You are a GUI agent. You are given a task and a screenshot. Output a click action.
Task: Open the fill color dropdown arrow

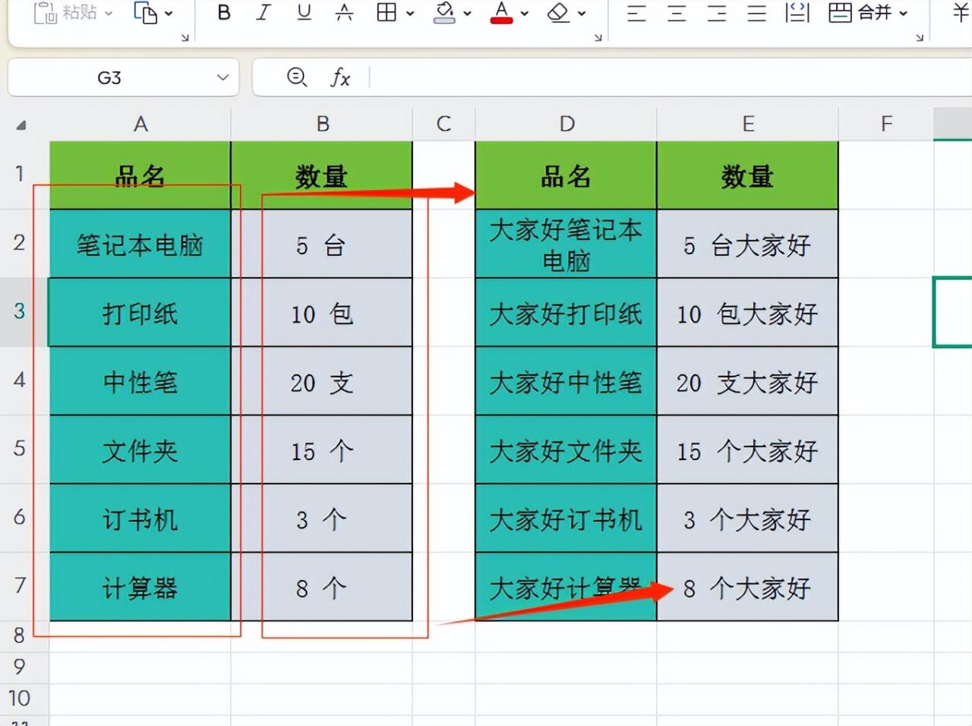467,13
